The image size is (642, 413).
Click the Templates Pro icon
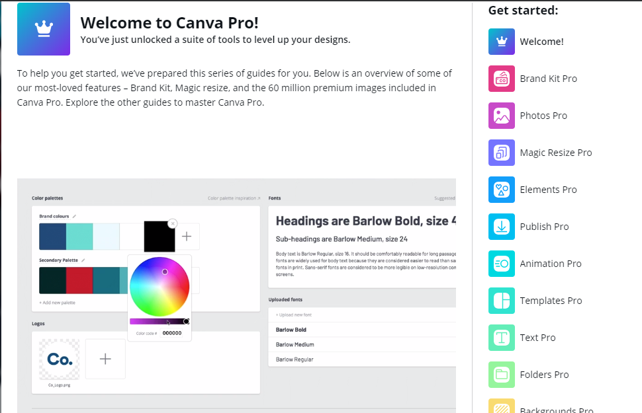click(501, 301)
